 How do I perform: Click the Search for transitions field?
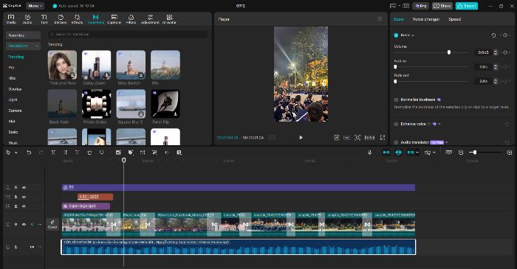tap(128, 34)
